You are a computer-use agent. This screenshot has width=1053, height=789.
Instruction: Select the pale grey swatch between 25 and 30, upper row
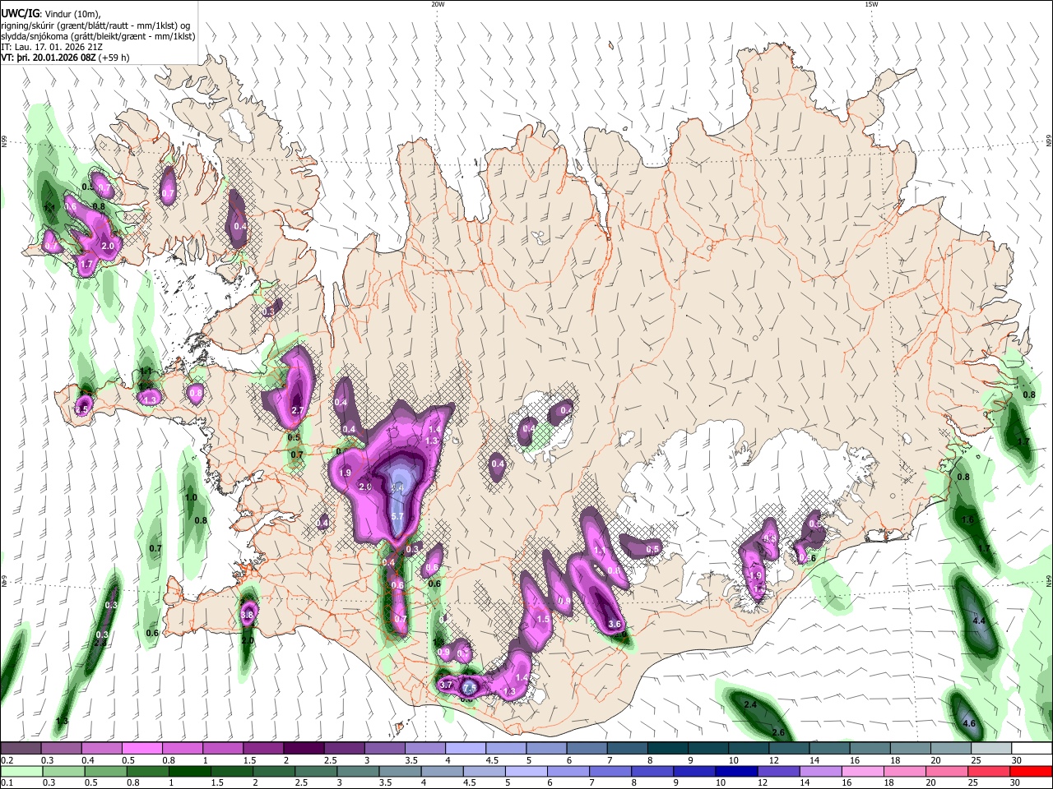pyautogui.click(x=990, y=748)
